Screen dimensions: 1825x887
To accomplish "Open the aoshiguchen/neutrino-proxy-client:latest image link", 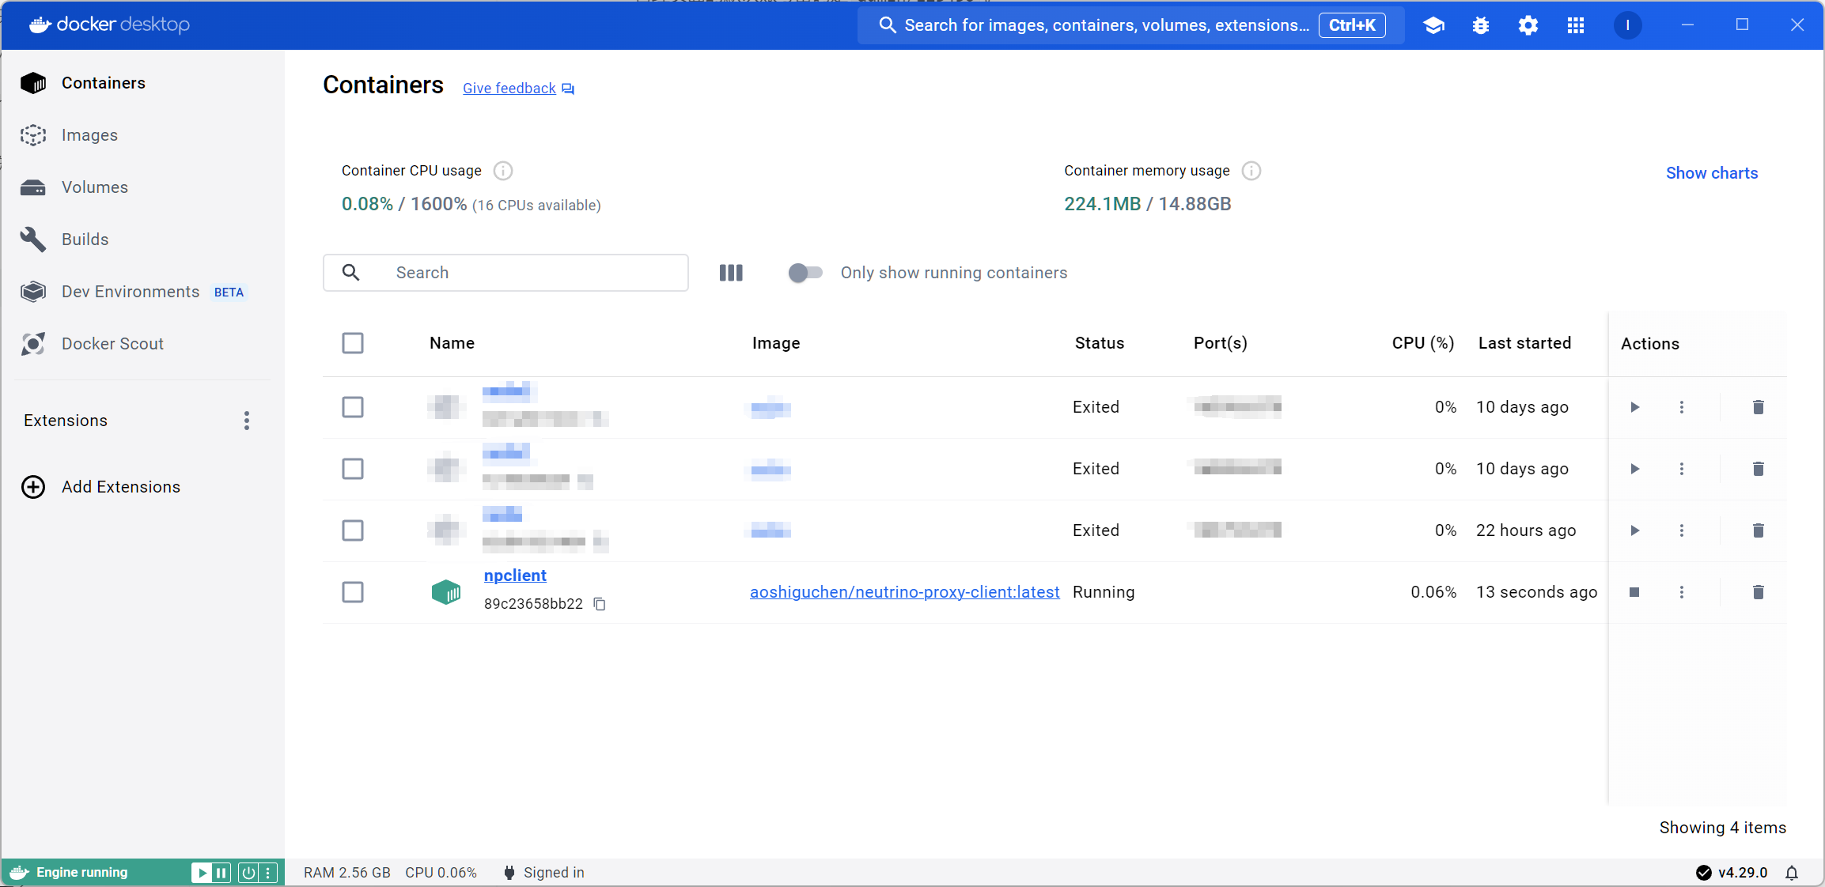I will point(904,592).
